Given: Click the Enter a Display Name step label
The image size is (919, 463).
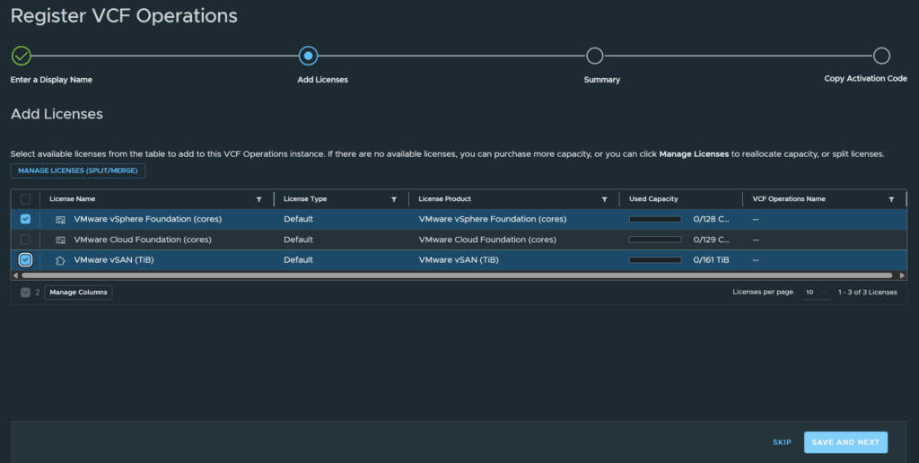Looking at the screenshot, I should pos(51,80).
